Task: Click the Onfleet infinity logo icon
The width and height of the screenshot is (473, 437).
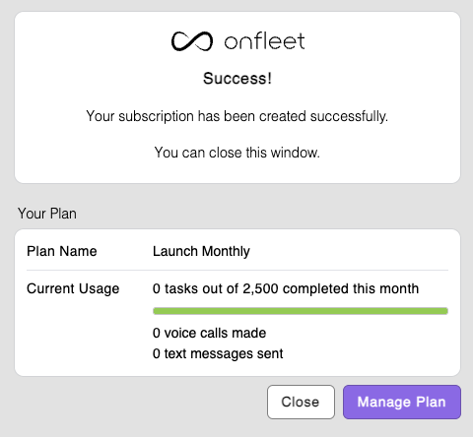Action: tap(192, 41)
